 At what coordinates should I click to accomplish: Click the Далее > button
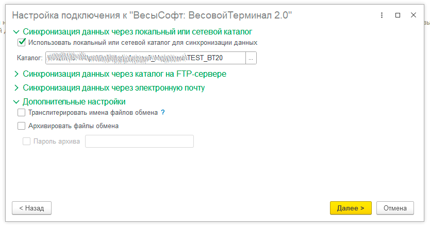tap(351, 208)
